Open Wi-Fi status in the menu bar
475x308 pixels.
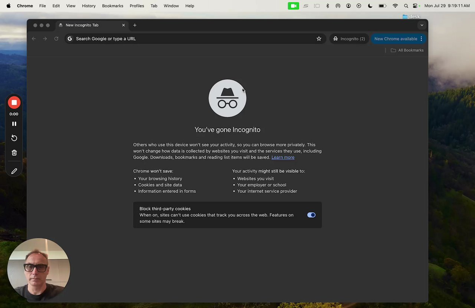(x=395, y=6)
